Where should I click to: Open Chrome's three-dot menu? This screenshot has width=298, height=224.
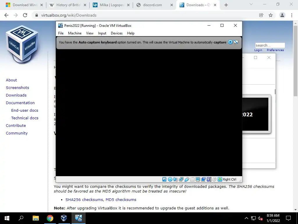[292, 15]
